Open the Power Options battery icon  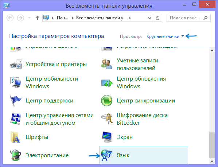click(15, 155)
